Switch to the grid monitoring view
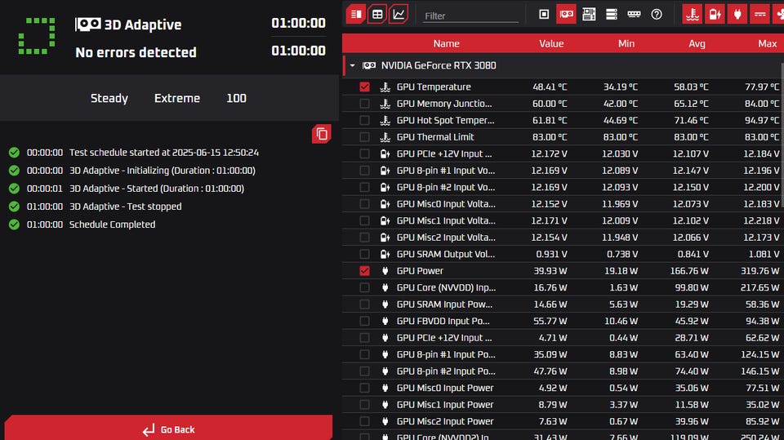The width and height of the screenshot is (784, 440). point(377,14)
